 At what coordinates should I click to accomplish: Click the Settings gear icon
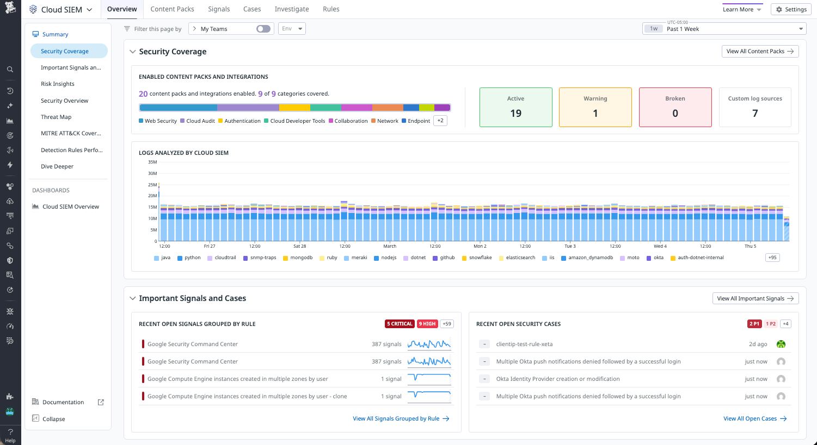click(x=779, y=9)
